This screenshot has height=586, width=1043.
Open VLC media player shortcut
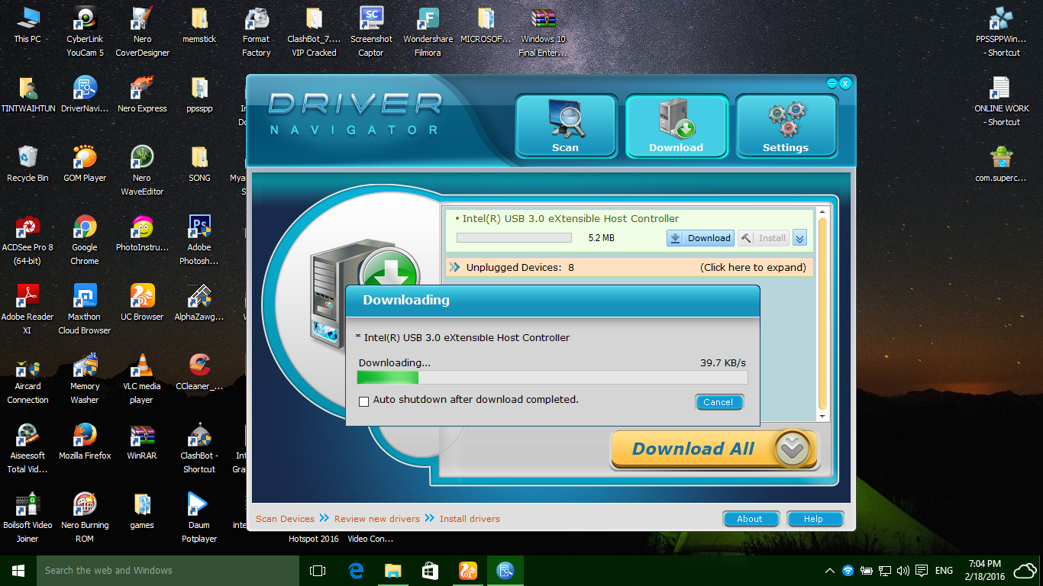[142, 378]
